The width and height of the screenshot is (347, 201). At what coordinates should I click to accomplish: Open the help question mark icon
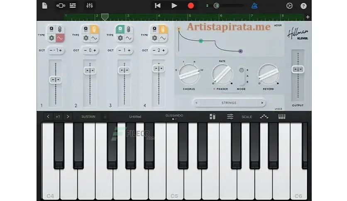point(303,6)
